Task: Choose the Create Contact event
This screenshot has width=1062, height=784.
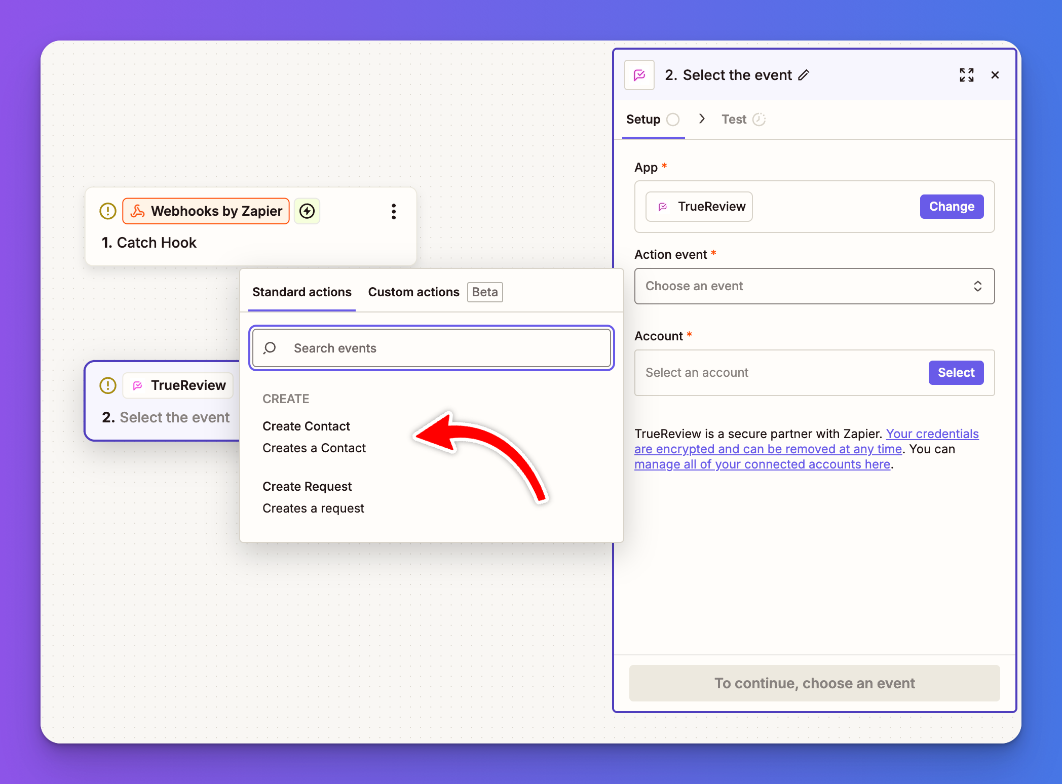Action: coord(307,426)
